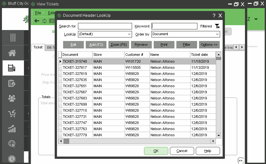Click the >> expand button at bottom right
Image resolution: width=266 pixels, height=164 pixels.
240,160
